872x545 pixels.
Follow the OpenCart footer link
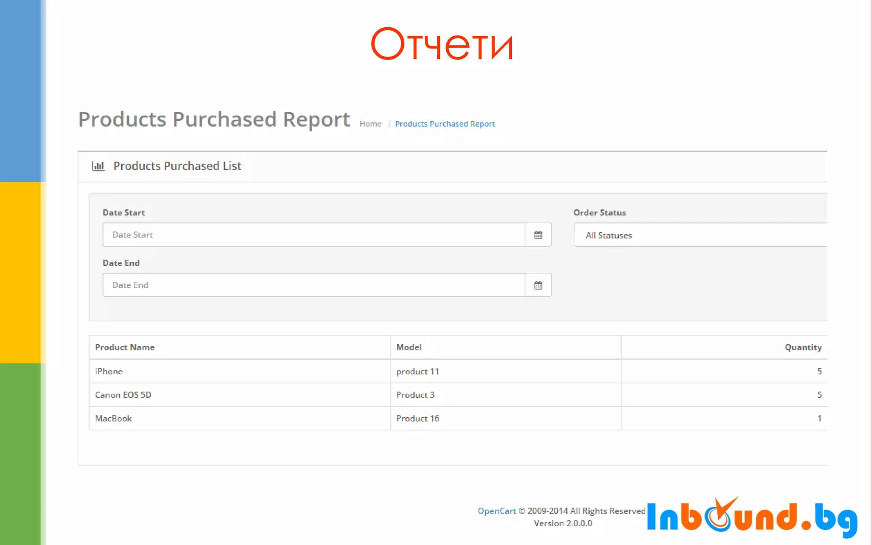[x=496, y=511]
